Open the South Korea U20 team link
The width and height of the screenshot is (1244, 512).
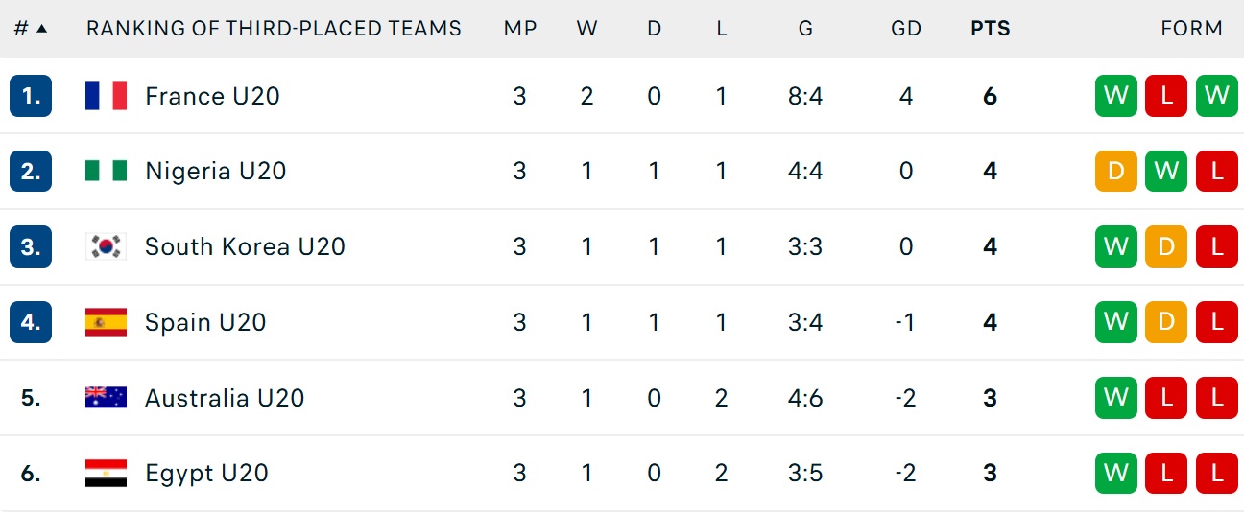click(x=245, y=246)
